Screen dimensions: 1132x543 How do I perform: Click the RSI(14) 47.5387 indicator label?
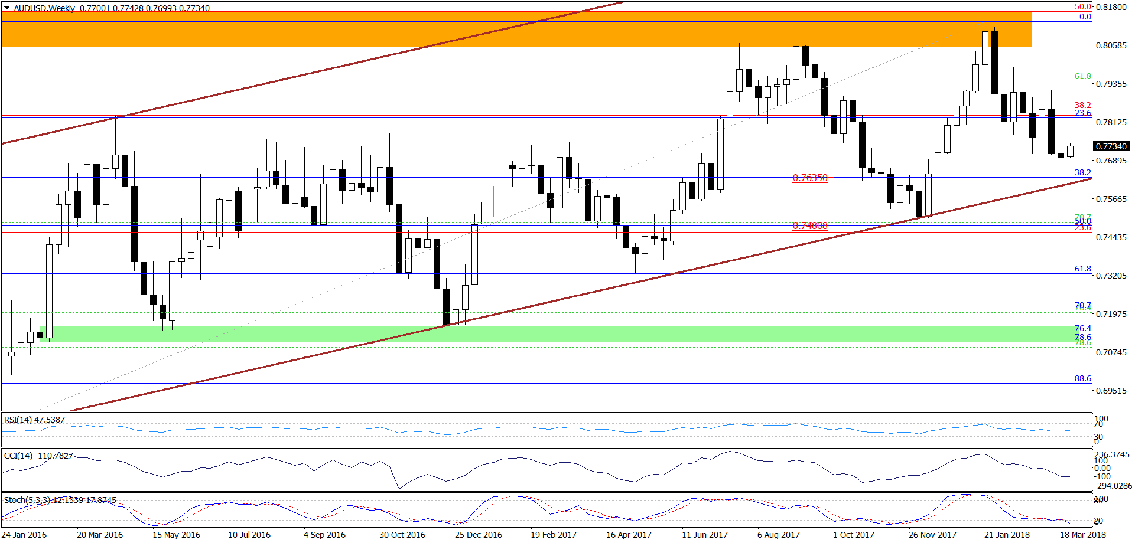[34, 420]
